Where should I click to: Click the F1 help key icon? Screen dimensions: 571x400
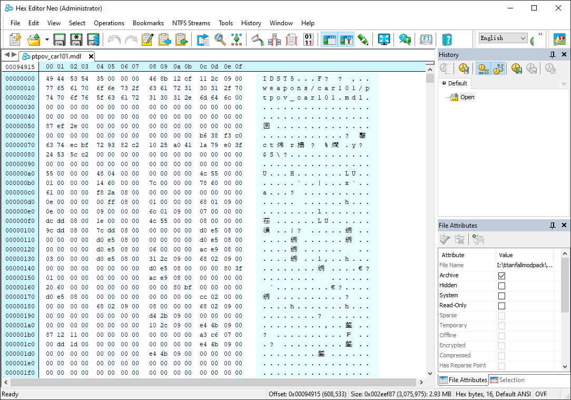(426, 40)
